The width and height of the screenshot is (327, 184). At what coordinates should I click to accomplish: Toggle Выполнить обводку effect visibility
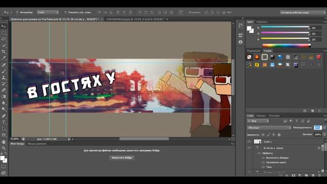point(263,158)
